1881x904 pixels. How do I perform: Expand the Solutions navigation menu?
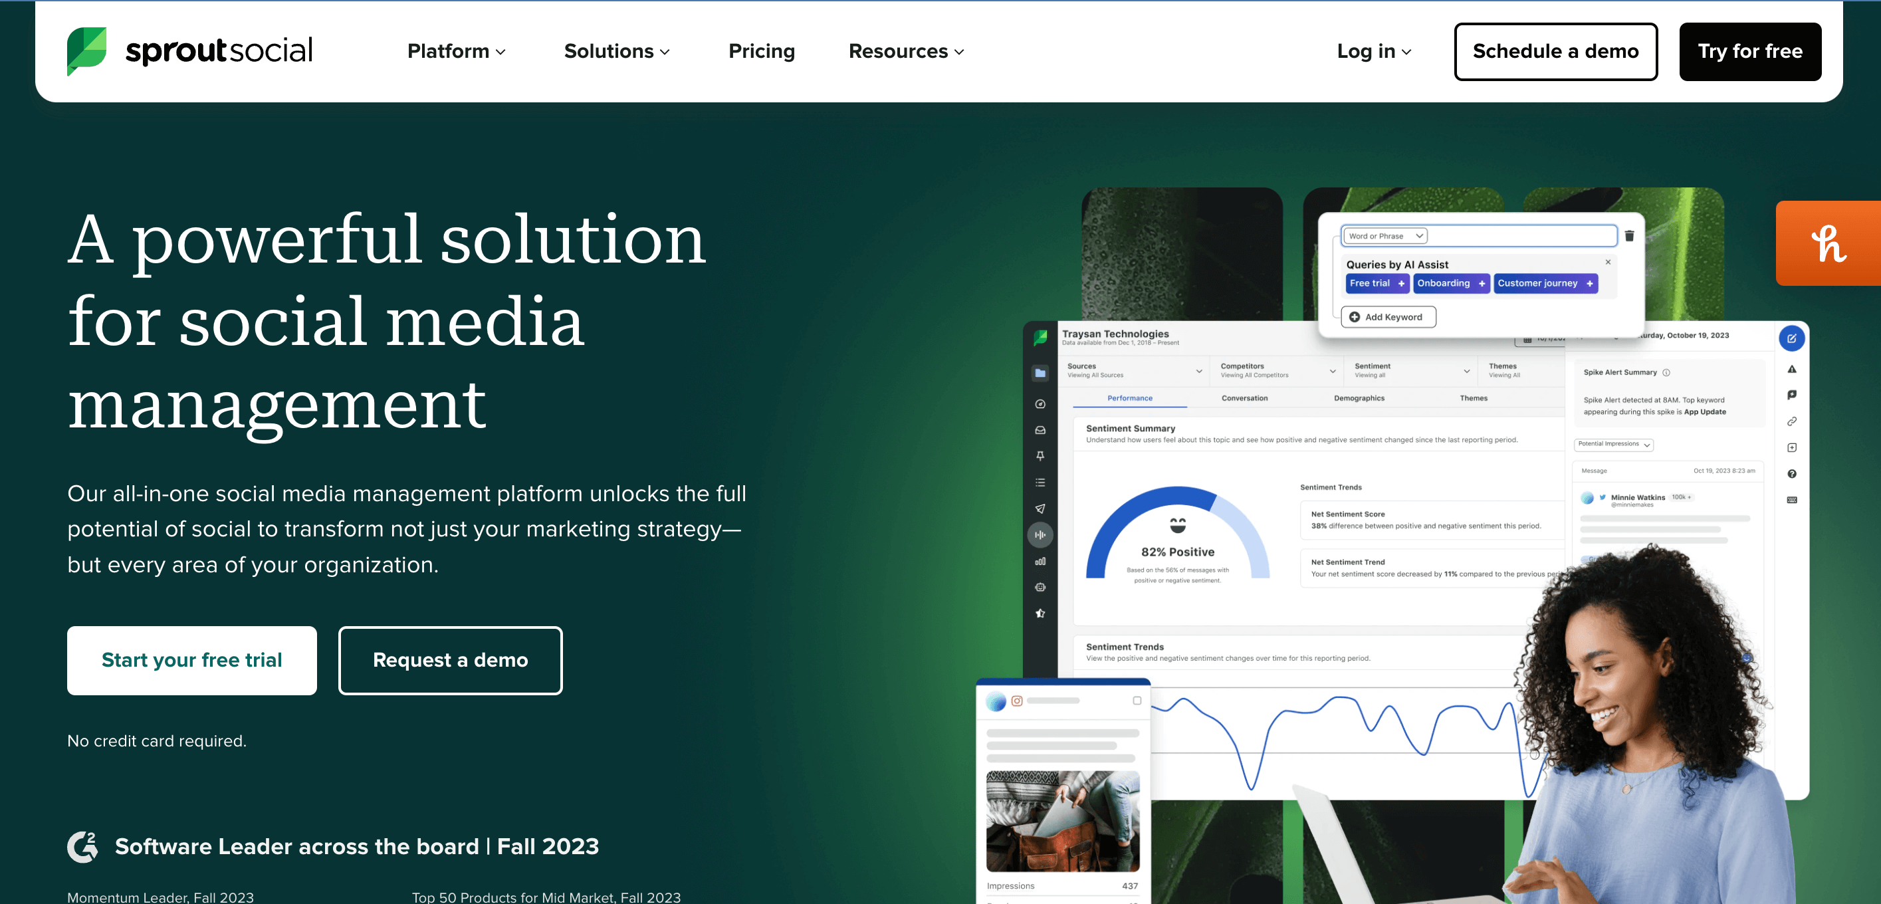[617, 51]
